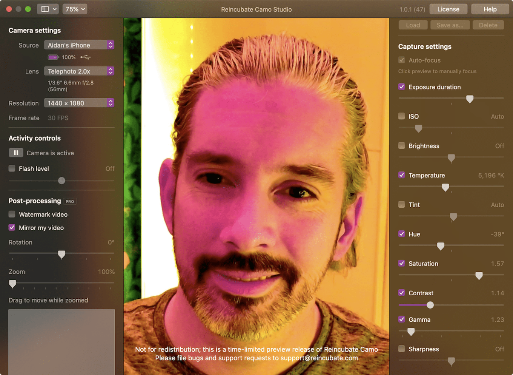Click the License button
513x375 pixels.
click(448, 9)
